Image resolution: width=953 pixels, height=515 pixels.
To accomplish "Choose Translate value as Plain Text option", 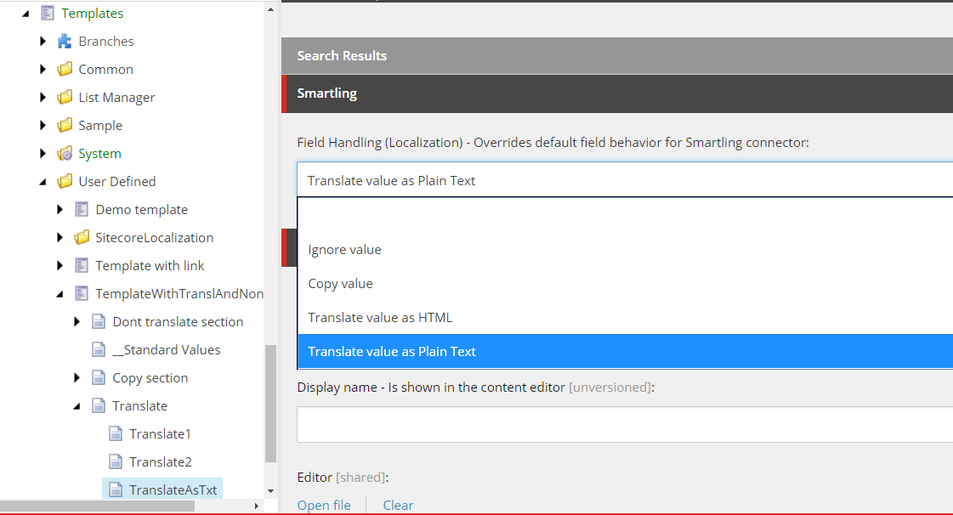I will coord(626,351).
